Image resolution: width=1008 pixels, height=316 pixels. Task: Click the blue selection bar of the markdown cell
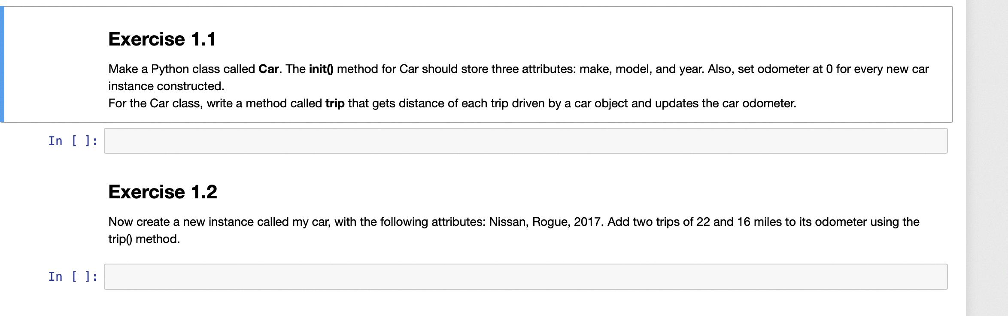point(2,64)
